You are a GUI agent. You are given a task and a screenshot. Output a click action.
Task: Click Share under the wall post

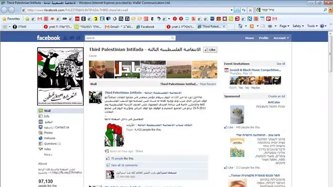click(139, 151)
